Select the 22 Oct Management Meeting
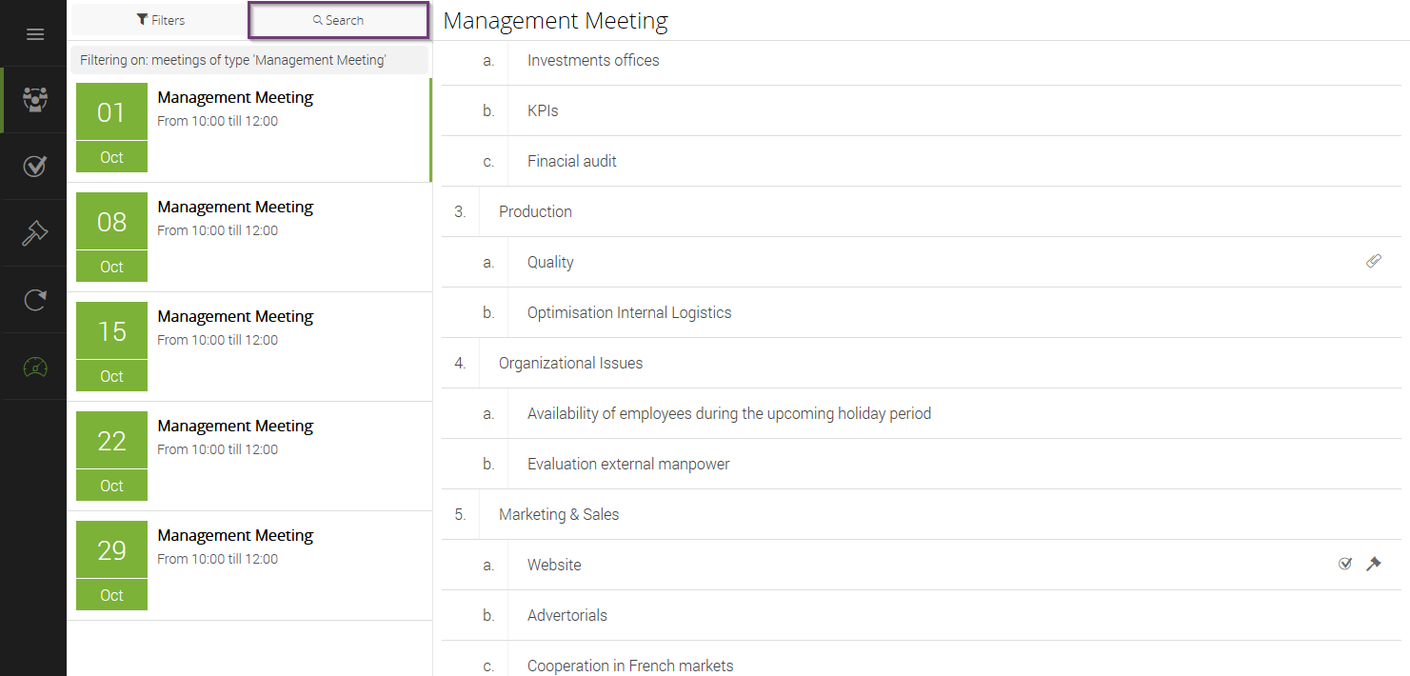 pyautogui.click(x=249, y=456)
